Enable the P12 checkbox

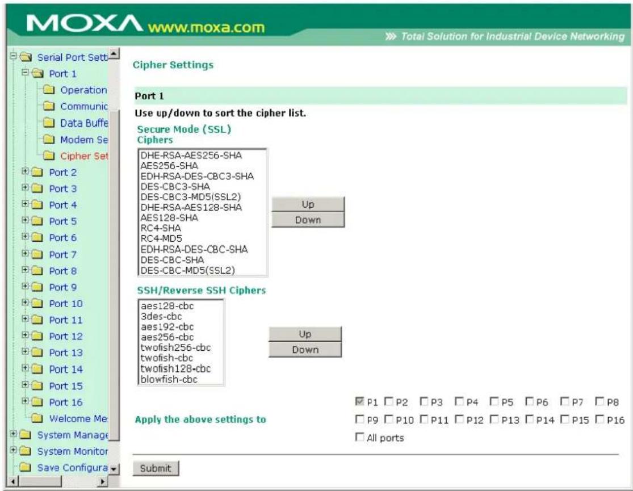[x=459, y=419]
